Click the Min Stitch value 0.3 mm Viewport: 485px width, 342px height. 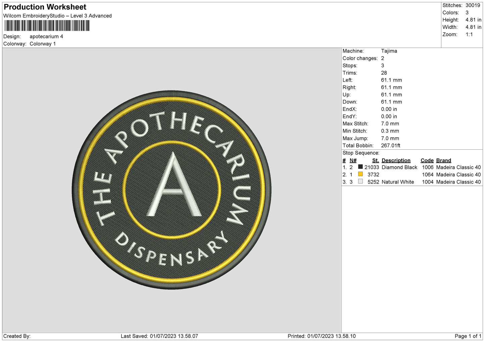[x=390, y=131]
